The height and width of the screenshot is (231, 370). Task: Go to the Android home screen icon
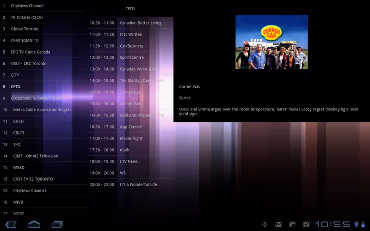coord(34,224)
